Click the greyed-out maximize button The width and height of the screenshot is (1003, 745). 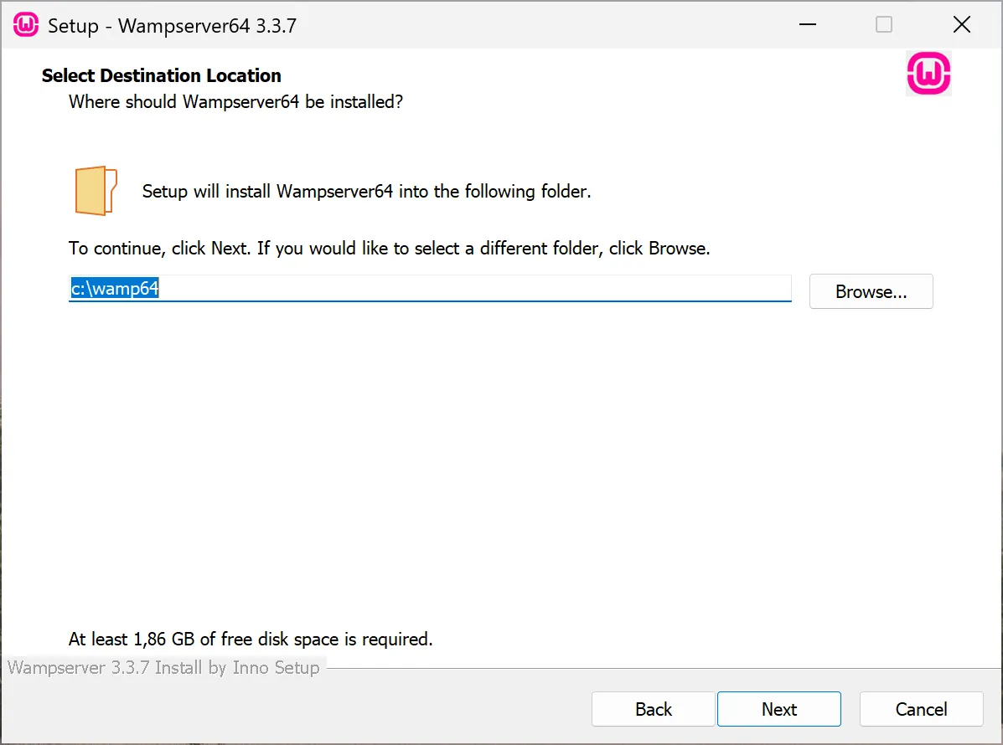(884, 25)
